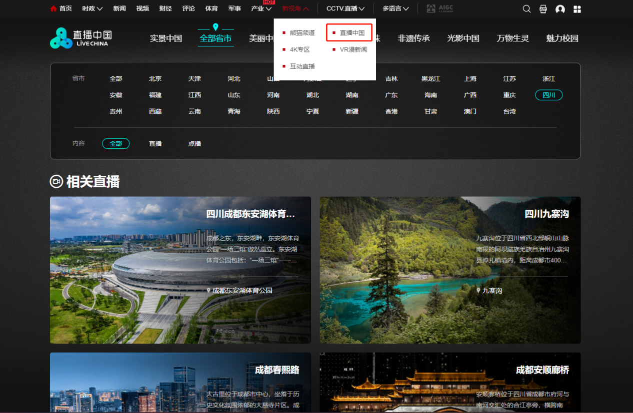Select the 直播 content filter
633x413 pixels.
click(155, 144)
